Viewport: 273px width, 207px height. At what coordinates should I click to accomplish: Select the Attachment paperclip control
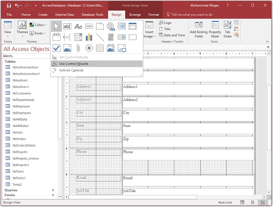(78, 48)
